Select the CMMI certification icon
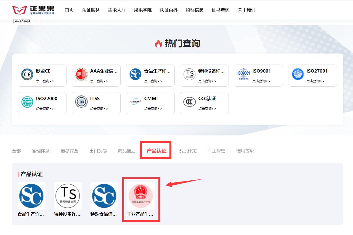This screenshot has height=235, width=353. 135,102
